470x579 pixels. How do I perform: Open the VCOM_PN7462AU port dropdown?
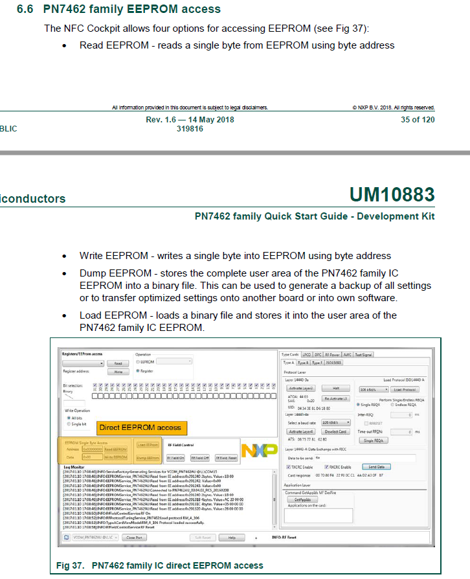[95, 538]
